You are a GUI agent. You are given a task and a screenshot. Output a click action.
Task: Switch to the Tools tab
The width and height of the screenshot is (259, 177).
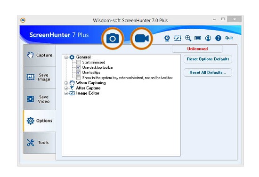pos(39,143)
